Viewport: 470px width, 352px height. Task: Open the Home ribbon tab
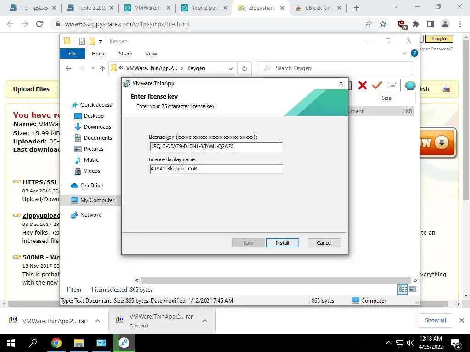99,54
